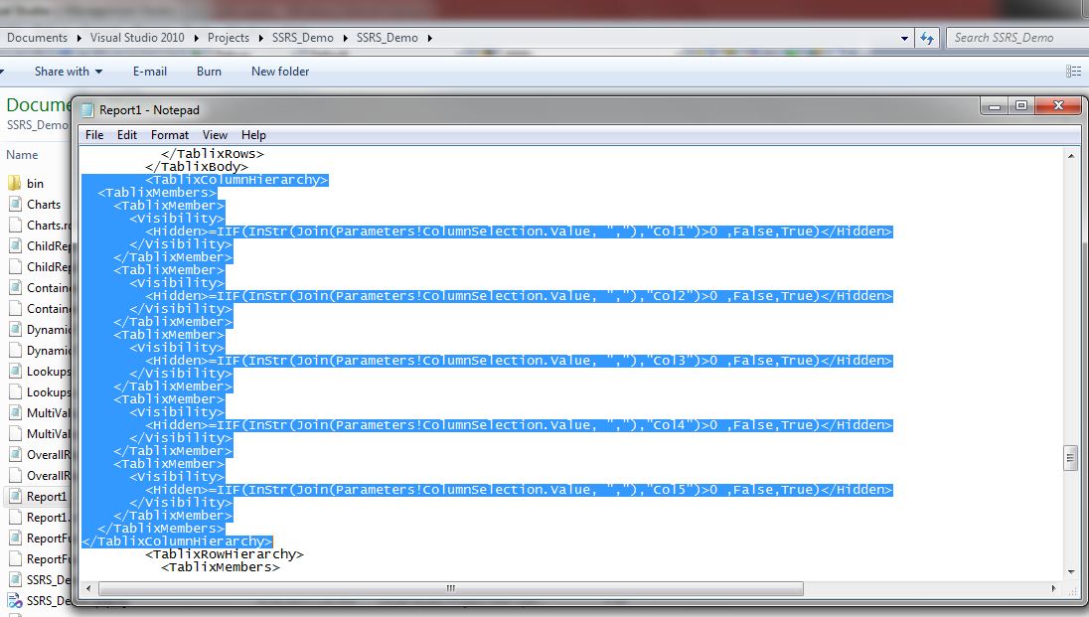The width and height of the screenshot is (1089, 617).
Task: Open the Notepad Help menu
Action: [x=253, y=135]
